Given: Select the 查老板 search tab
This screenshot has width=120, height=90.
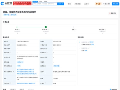Looking at the screenshot, I should (40, 1).
